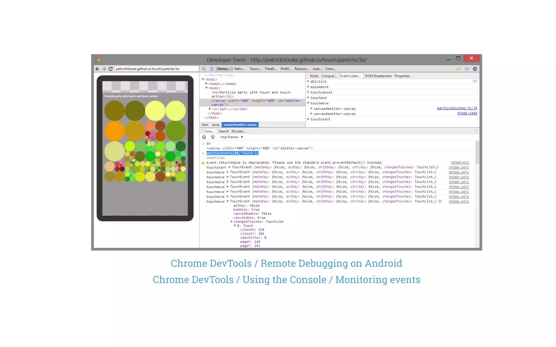Switch to the Resources panel tab

point(302,69)
